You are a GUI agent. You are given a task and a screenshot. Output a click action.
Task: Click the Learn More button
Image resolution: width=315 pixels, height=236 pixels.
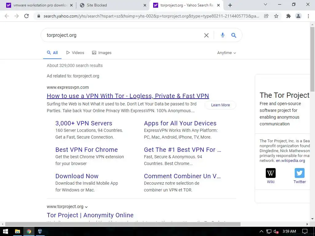pyautogui.click(x=220, y=105)
